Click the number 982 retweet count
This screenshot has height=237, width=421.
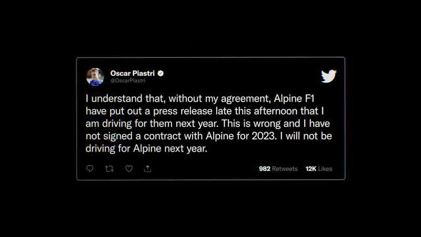pyautogui.click(x=265, y=169)
